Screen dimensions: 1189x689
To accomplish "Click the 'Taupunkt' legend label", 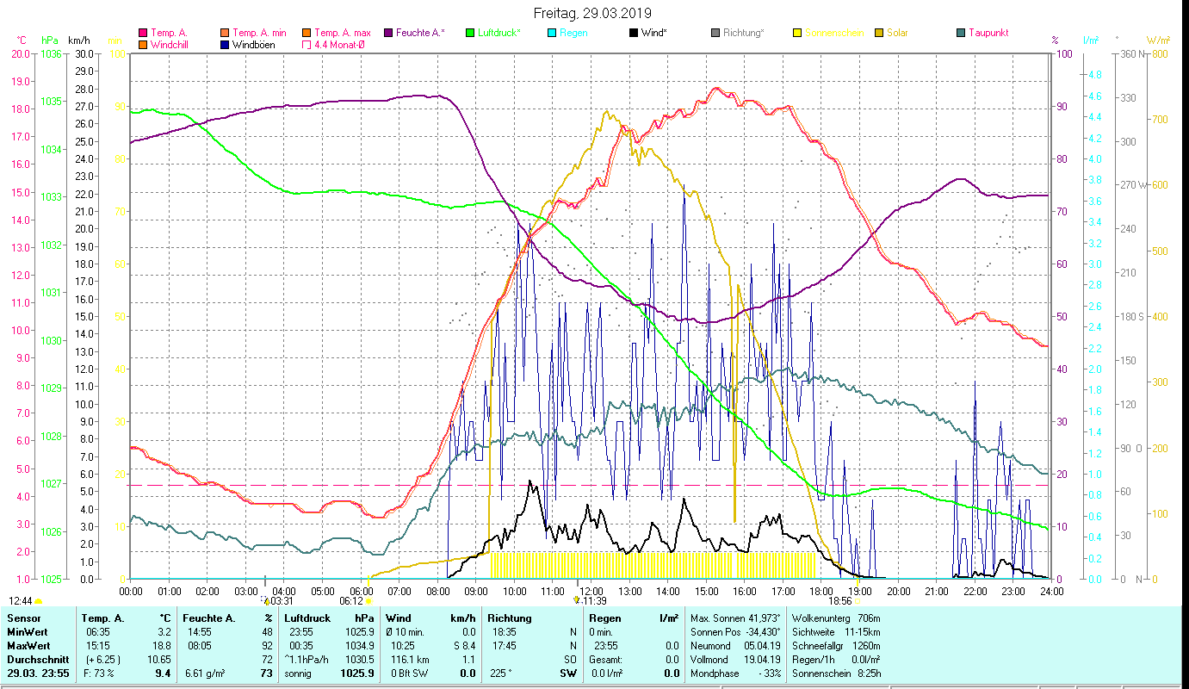I will pos(988,33).
